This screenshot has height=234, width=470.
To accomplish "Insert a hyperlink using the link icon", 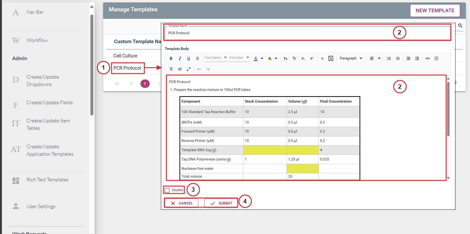I will 427,59.
